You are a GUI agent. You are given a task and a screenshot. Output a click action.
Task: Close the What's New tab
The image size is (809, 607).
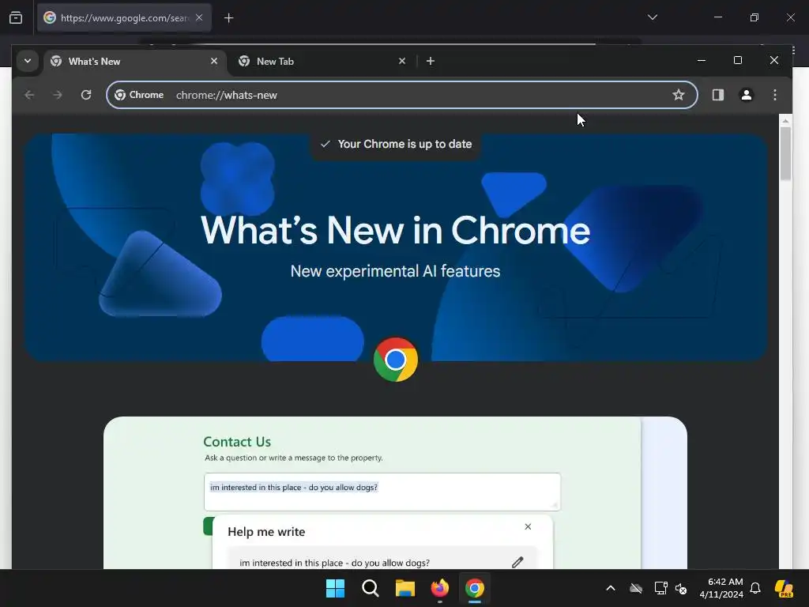pos(214,61)
